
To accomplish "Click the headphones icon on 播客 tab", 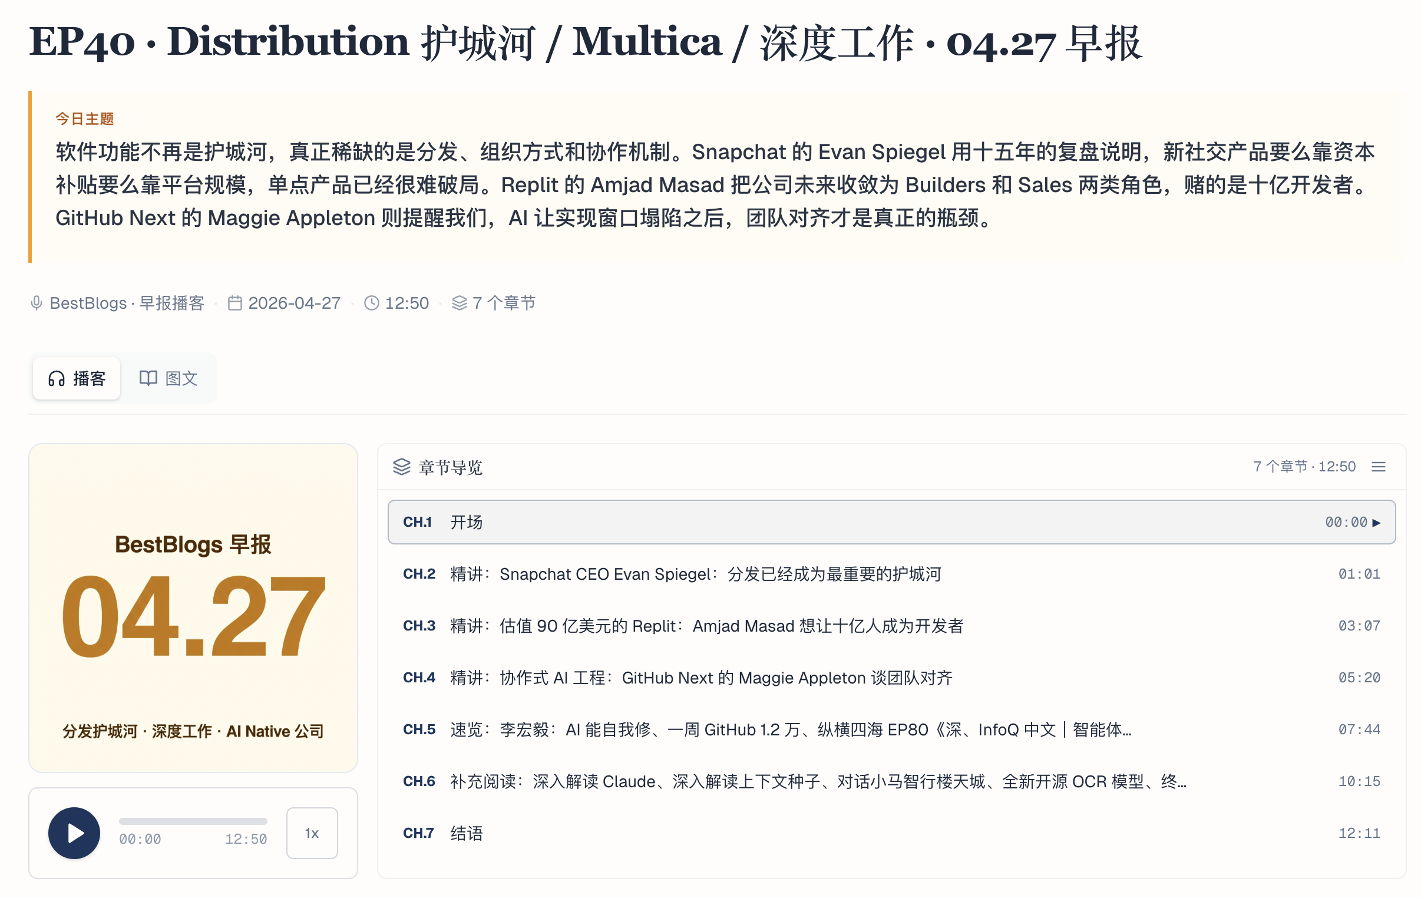I will pos(57,378).
